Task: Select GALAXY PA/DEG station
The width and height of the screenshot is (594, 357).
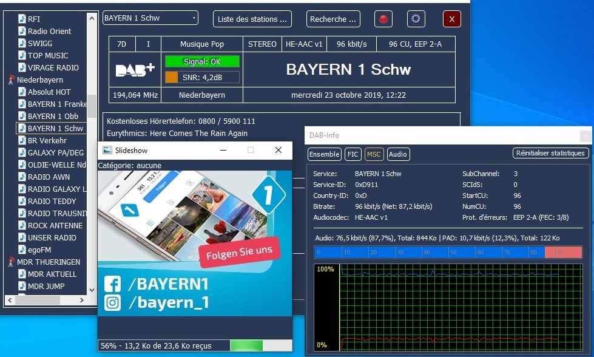Action: (56, 152)
